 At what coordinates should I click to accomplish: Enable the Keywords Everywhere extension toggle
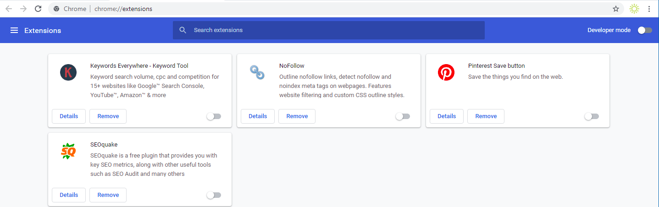pos(214,116)
